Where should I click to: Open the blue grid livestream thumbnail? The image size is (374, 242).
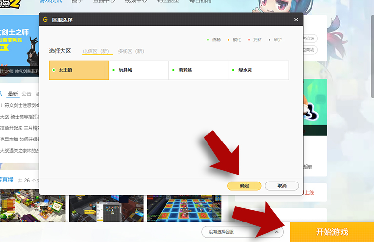coord(184,208)
